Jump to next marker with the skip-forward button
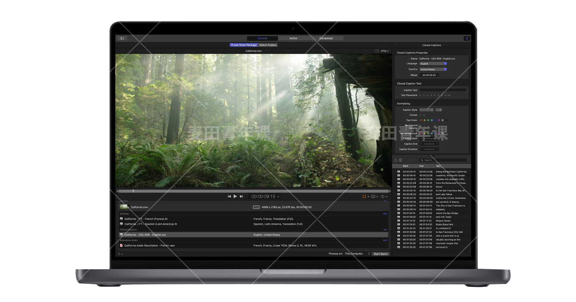The image size is (576, 302). coord(241,196)
